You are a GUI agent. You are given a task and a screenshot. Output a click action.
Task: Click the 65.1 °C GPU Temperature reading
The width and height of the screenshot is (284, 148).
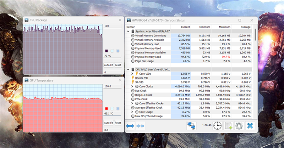point(112,114)
